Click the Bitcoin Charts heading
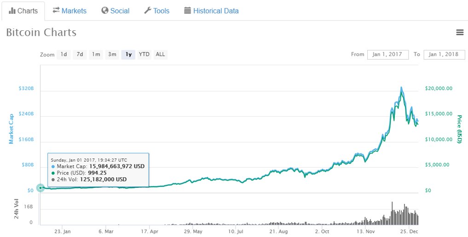The width and height of the screenshot is (468, 237). 41,33
